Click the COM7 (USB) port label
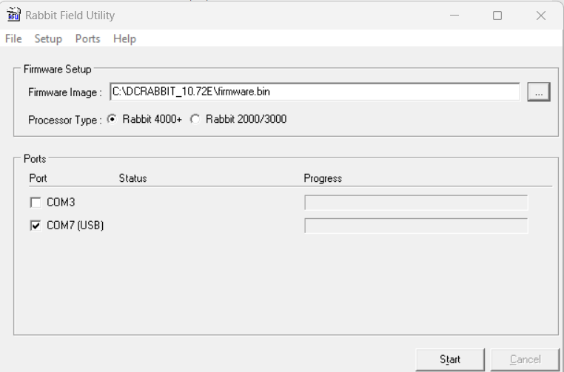564x372 pixels. tap(75, 226)
